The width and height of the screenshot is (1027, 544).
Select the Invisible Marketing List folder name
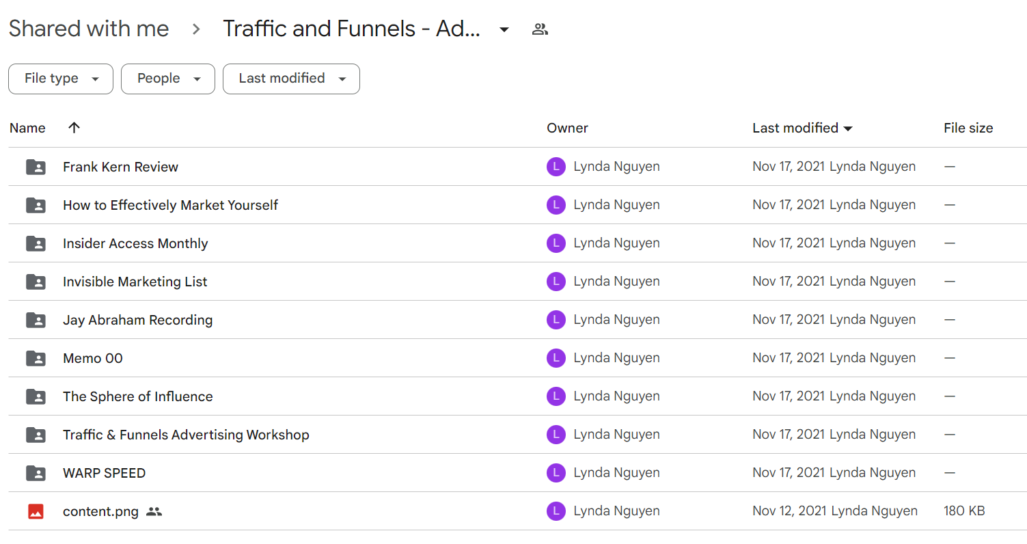[x=135, y=282]
